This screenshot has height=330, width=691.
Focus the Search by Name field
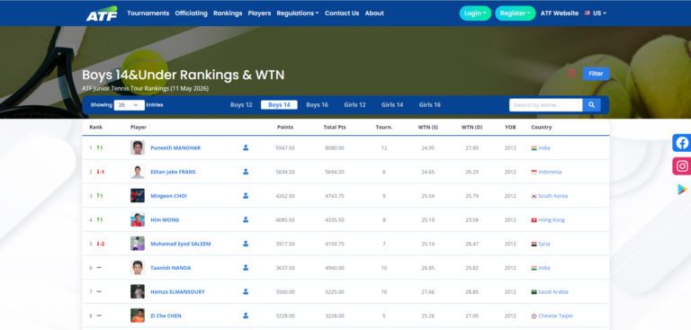(x=545, y=105)
